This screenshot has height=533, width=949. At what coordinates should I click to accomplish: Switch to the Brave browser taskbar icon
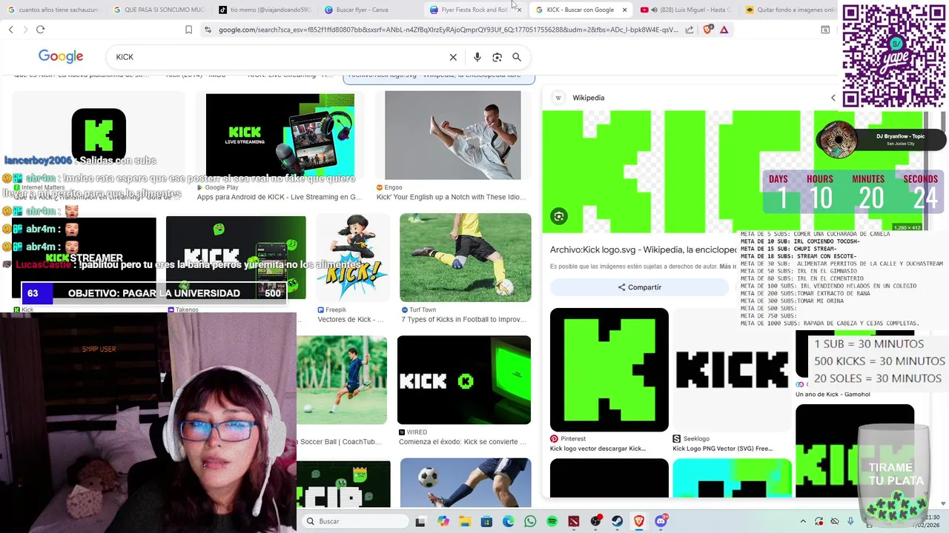pyautogui.click(x=639, y=521)
